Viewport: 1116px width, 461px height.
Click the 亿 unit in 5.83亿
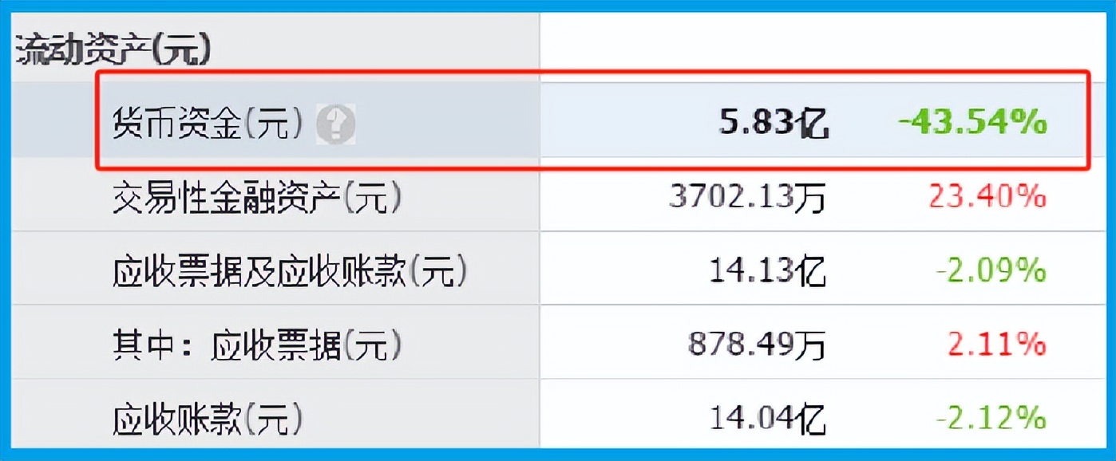[813, 124]
